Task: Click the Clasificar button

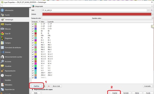Action: coord(36,86)
